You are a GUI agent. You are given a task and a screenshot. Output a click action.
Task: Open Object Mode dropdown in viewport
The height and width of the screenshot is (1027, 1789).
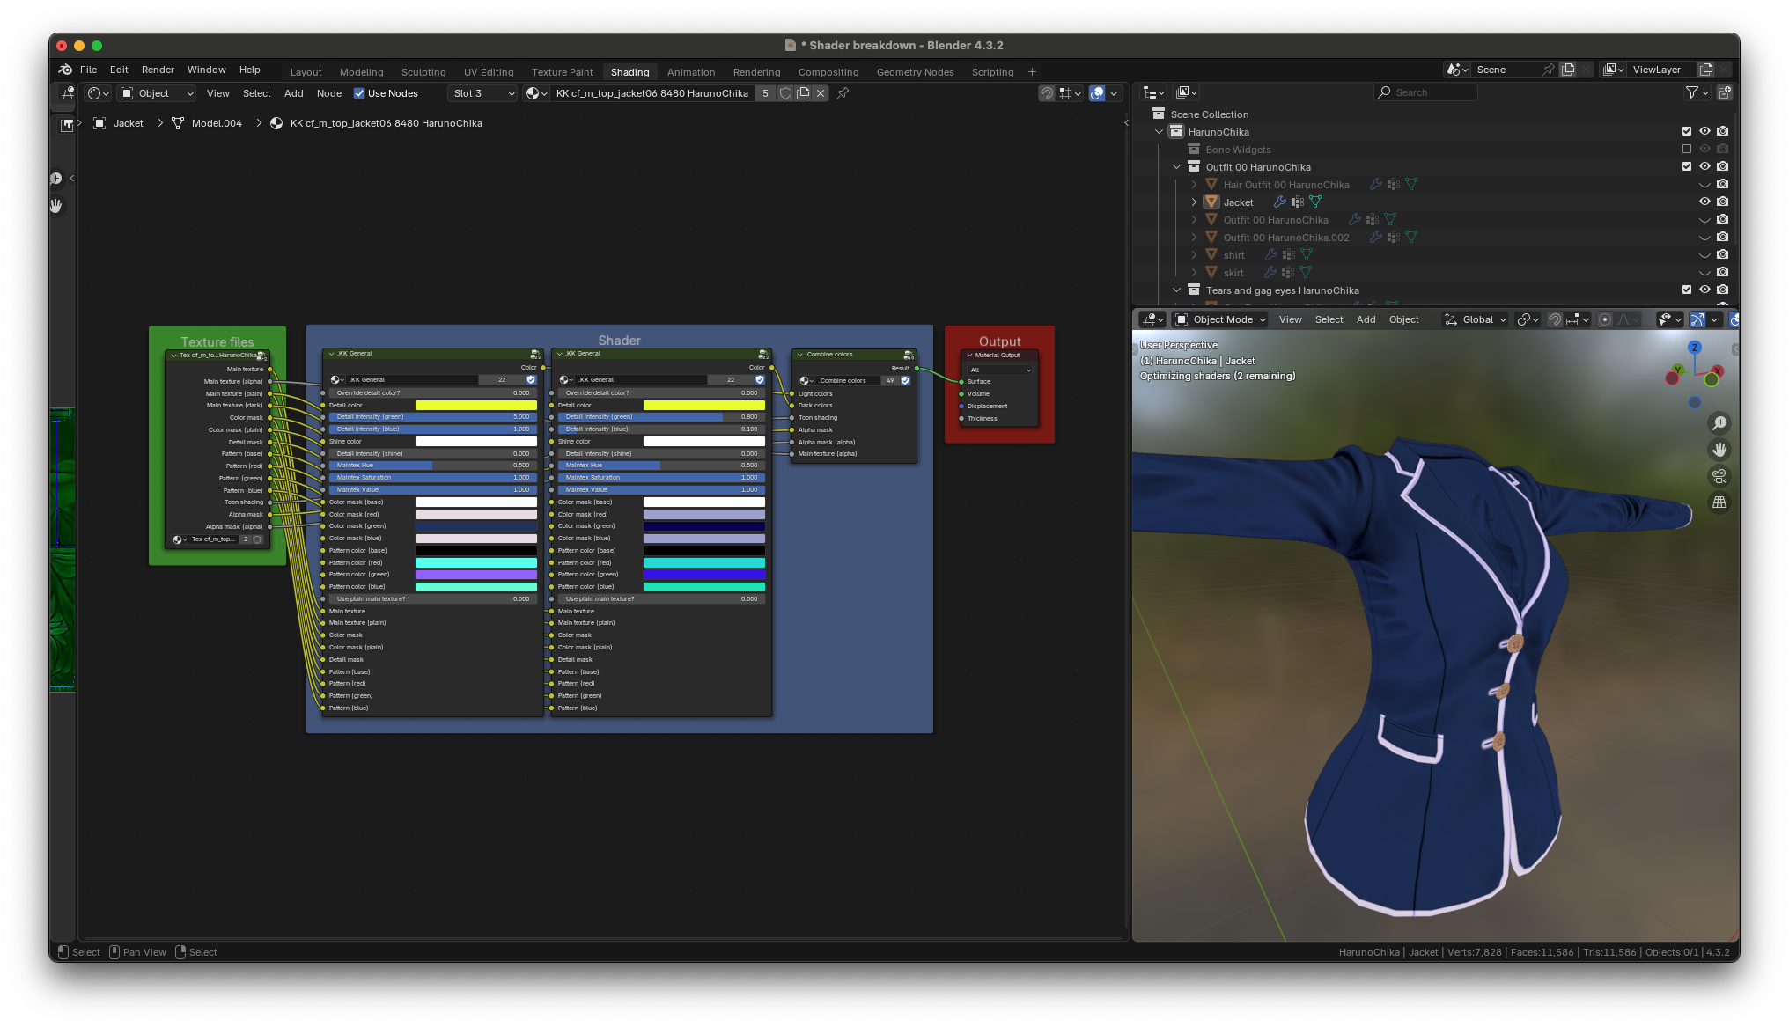(1220, 319)
